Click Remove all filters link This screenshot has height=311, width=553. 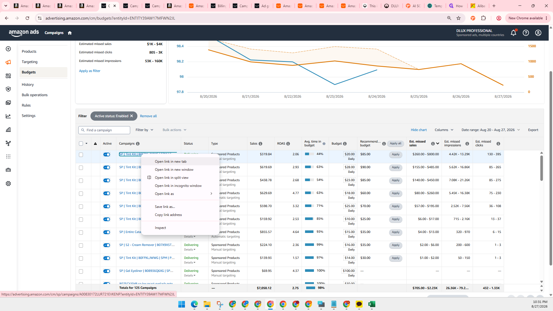click(x=148, y=116)
